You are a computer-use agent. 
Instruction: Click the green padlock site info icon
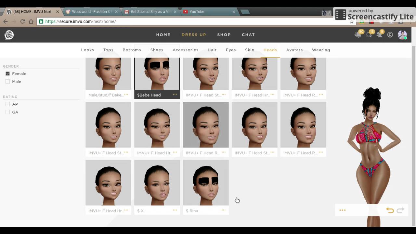coord(41,21)
